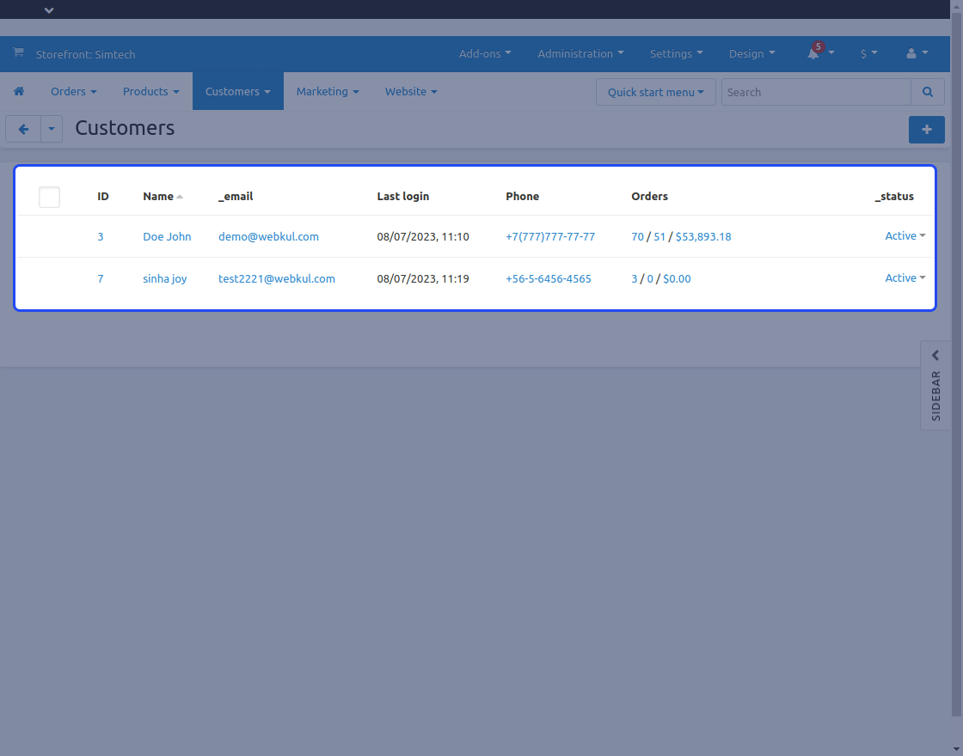The width and height of the screenshot is (963, 756).
Task: Click the blue plus add customer button
Action: click(927, 130)
